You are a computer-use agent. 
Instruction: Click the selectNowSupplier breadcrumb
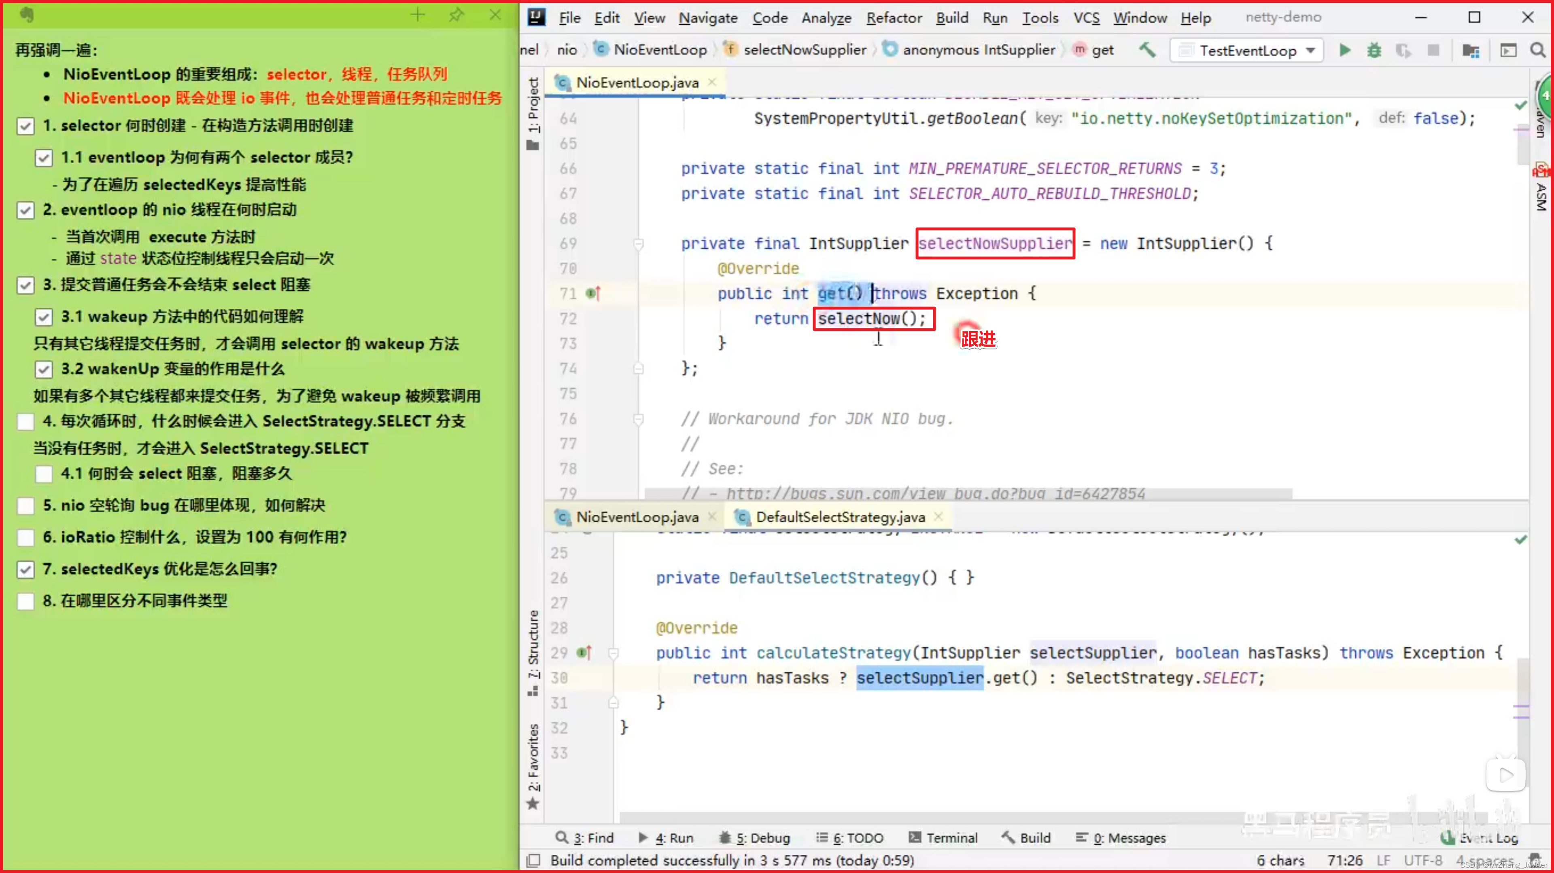pyautogui.click(x=796, y=50)
